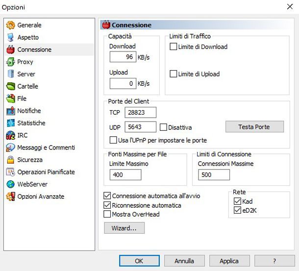Confirm with the OK button
This screenshot has height=271, width=299.
tap(139, 261)
